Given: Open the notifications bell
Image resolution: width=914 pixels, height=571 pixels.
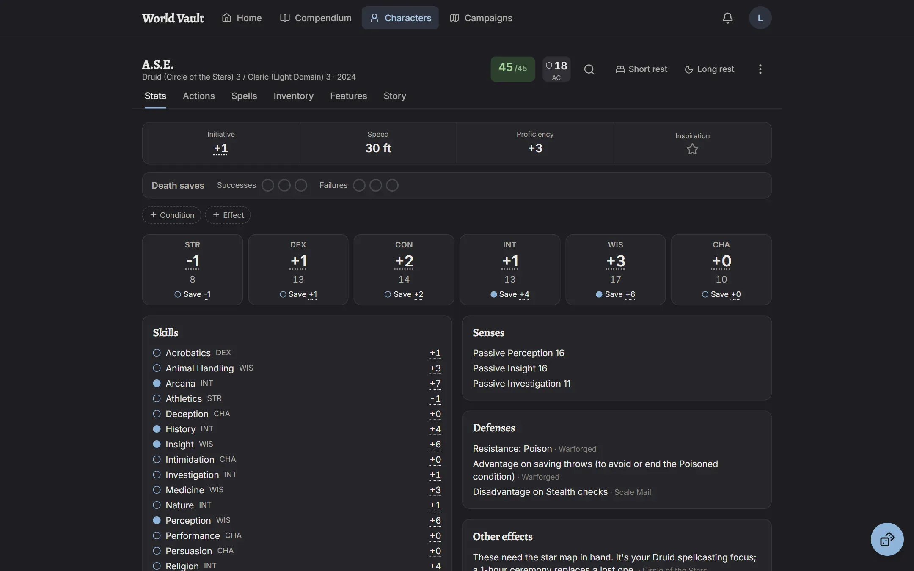Looking at the screenshot, I should [727, 18].
